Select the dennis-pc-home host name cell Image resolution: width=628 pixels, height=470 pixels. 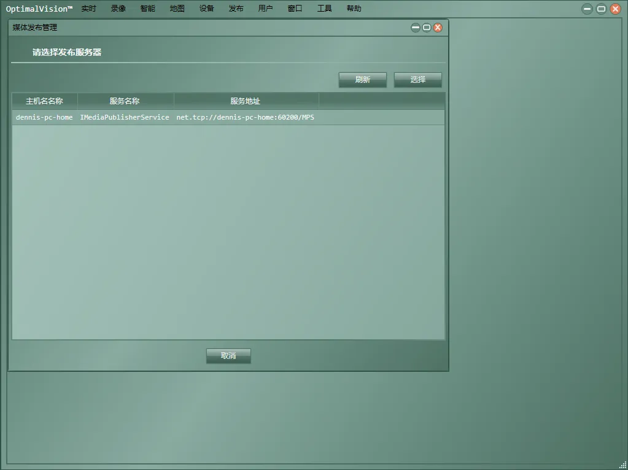44,117
